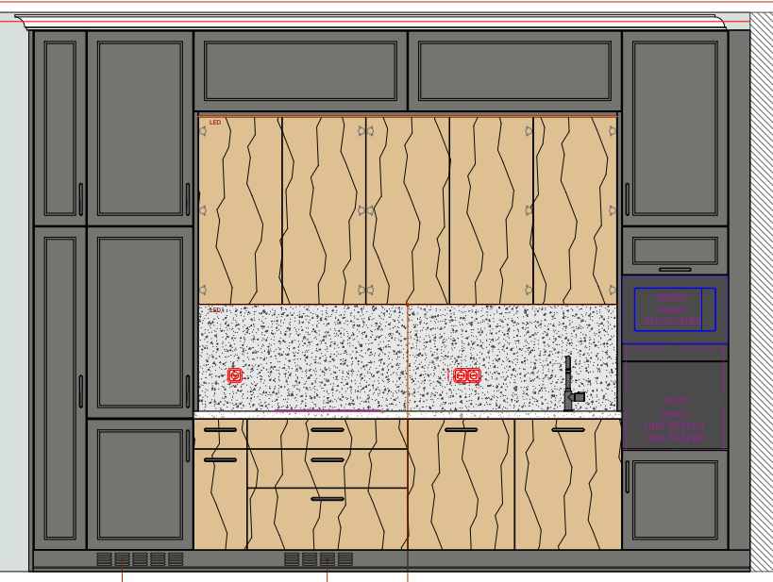The height and width of the screenshot is (582, 773).
Task: Select the upper-left horizontal top cabinet door
Action: tap(300, 71)
